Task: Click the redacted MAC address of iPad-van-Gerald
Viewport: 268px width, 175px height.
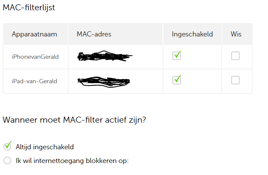Action: click(x=104, y=81)
